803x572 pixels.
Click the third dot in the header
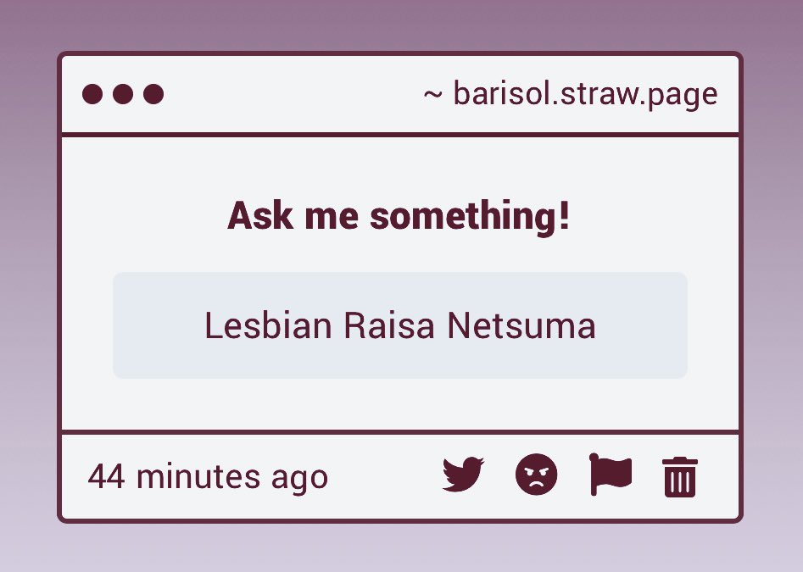click(153, 94)
